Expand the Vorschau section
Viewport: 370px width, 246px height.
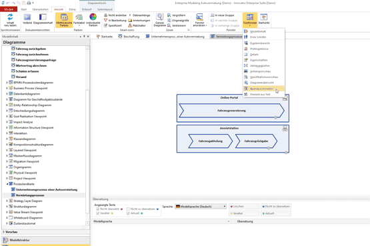3,232
